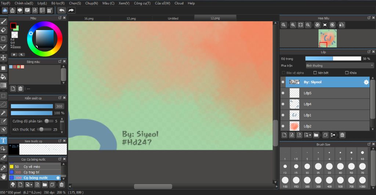Adjust the Độ trong opacity slider

point(333,59)
